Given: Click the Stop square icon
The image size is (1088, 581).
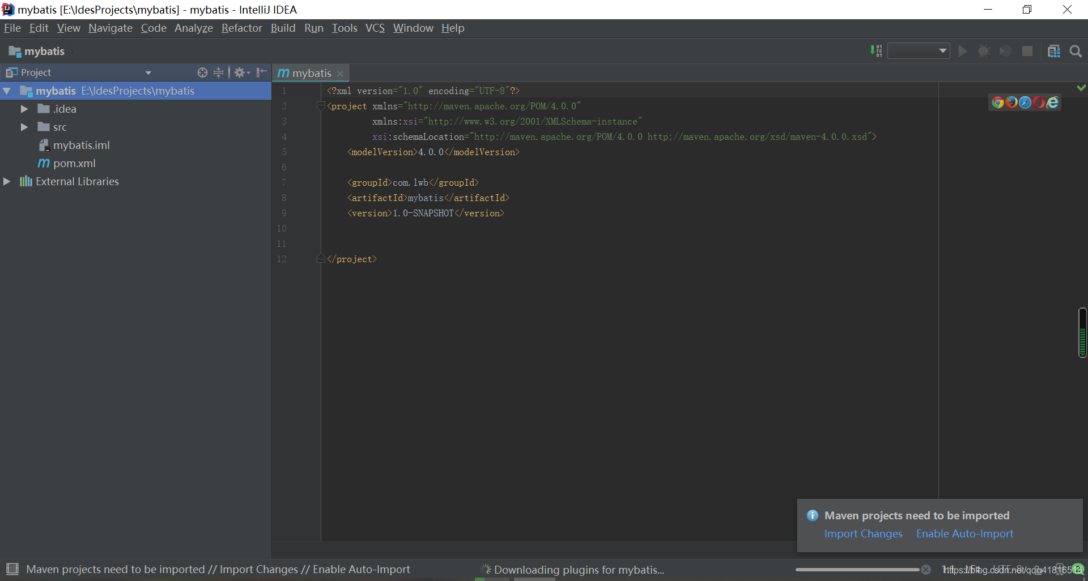Looking at the screenshot, I should tap(1027, 51).
